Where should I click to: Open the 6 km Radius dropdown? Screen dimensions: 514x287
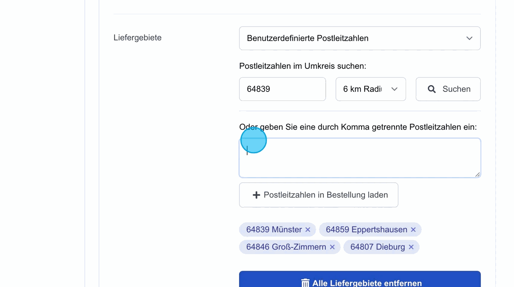coord(371,89)
